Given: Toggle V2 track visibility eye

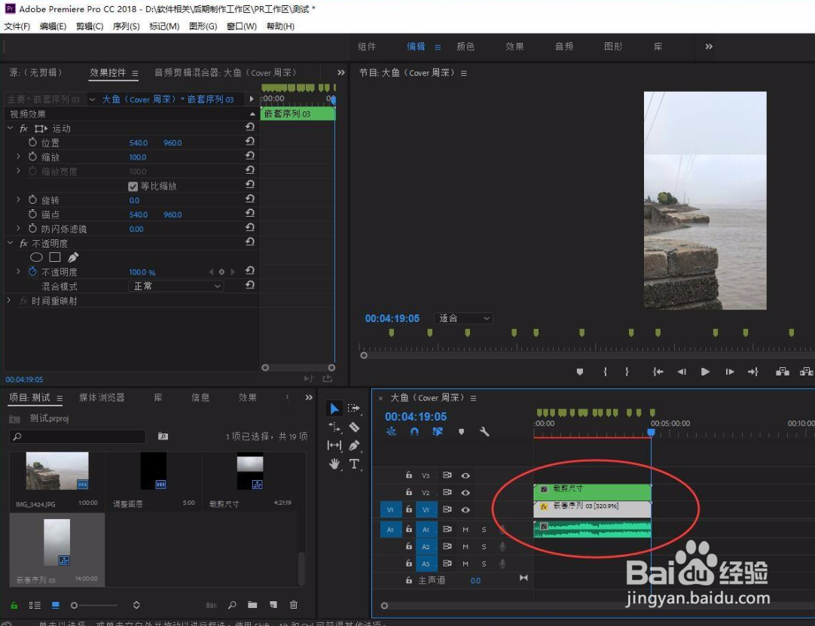Looking at the screenshot, I should pos(465,493).
